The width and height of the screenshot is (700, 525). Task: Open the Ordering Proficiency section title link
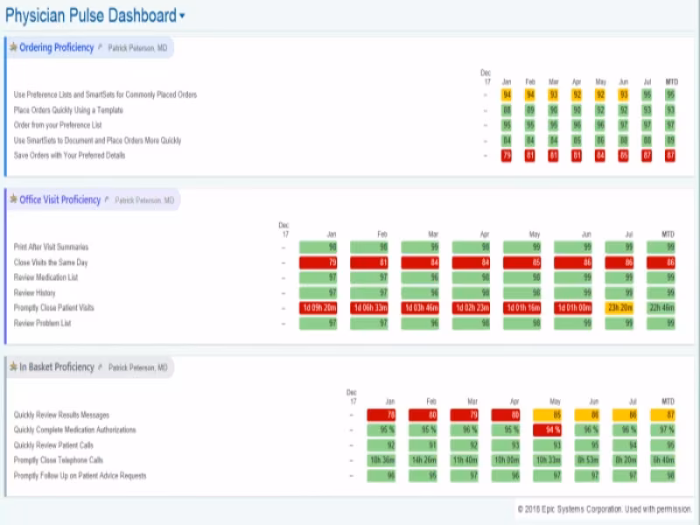pyautogui.click(x=56, y=47)
